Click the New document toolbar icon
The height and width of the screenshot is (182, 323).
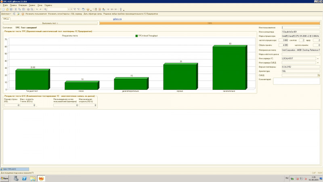(3, 9)
